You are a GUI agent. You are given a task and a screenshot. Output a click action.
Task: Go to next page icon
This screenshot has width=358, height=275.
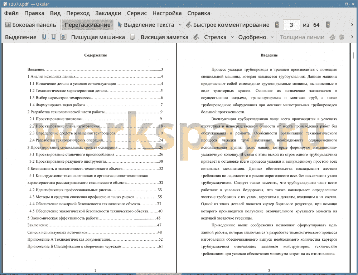click(x=328, y=25)
